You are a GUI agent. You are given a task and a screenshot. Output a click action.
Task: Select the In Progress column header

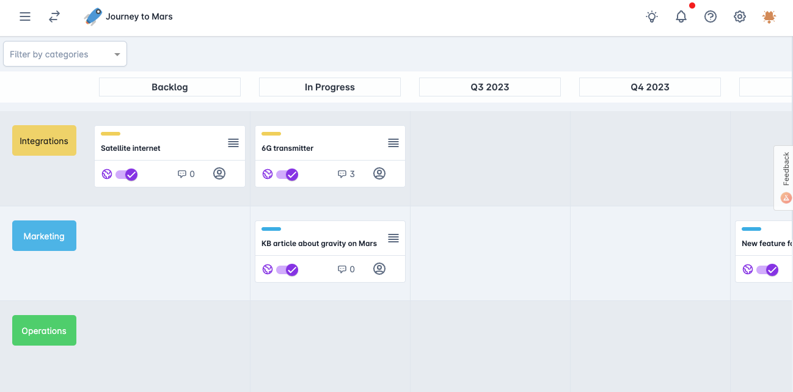[x=330, y=87]
